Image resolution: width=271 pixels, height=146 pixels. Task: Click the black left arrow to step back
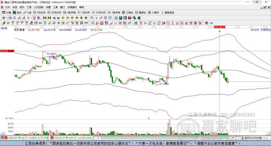(x=54, y=18)
